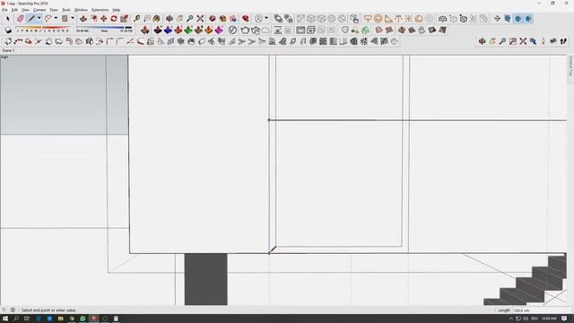This screenshot has width=574, height=323.
Task: Open the File menu
Action: tap(4, 10)
